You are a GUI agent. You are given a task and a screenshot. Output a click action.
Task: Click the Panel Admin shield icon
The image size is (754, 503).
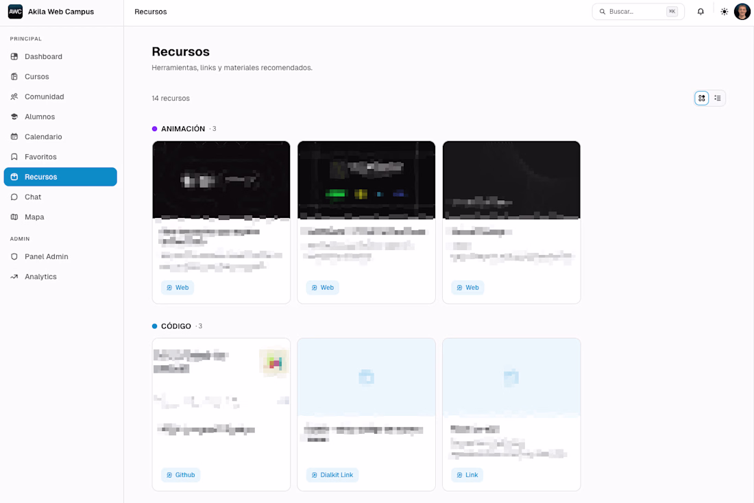(x=14, y=257)
